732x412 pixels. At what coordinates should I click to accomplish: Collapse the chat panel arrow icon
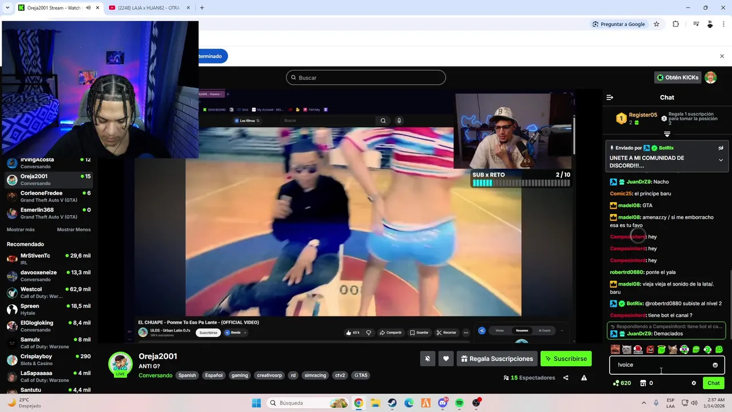click(x=610, y=97)
